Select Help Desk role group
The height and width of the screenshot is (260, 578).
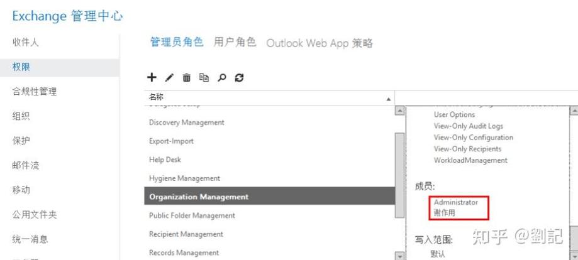pyautogui.click(x=165, y=160)
